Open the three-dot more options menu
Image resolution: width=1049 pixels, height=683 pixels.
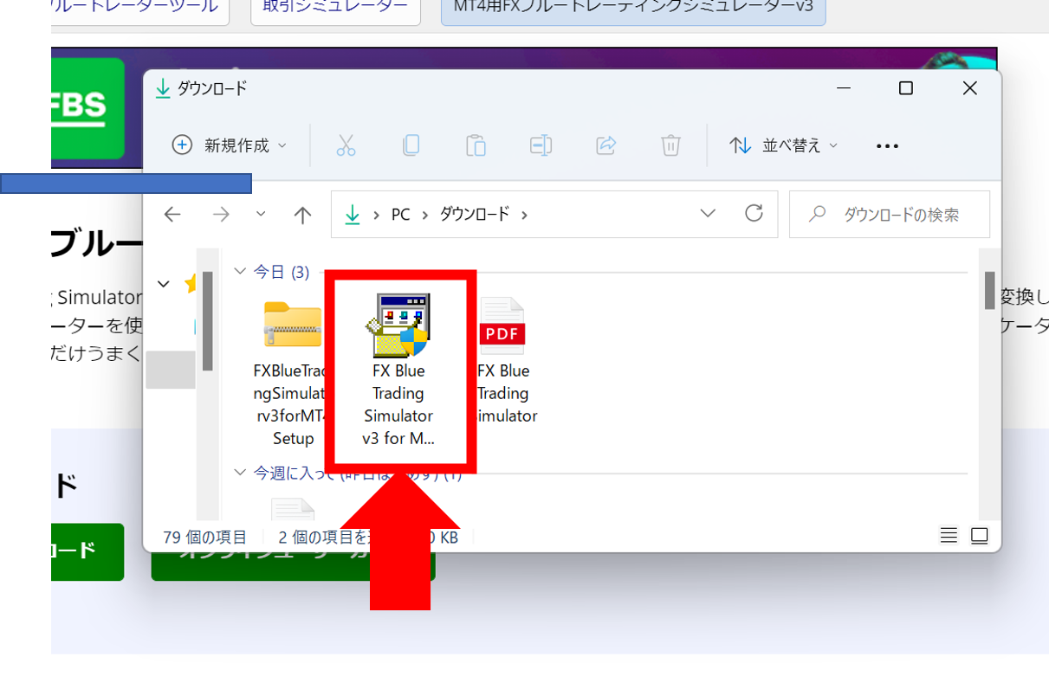[x=887, y=146]
